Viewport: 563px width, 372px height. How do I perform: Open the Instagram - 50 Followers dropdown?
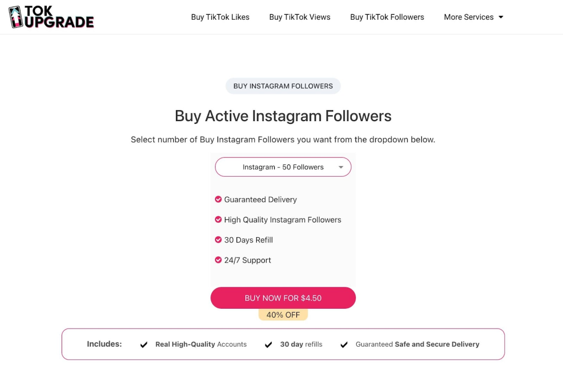coord(283,167)
